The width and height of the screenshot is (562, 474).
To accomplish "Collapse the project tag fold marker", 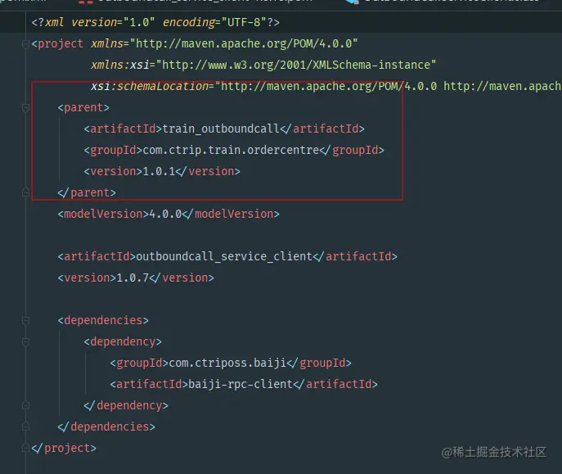I will (25, 44).
